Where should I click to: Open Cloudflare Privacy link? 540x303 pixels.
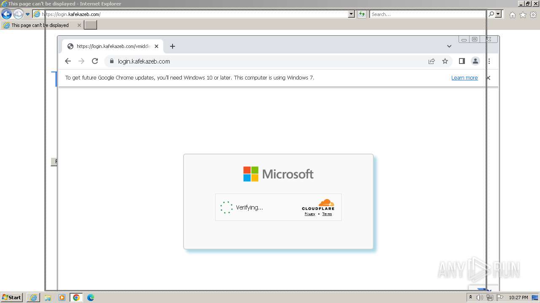coord(310,214)
